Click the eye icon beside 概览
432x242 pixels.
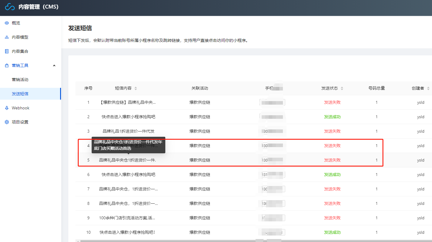[7, 23]
